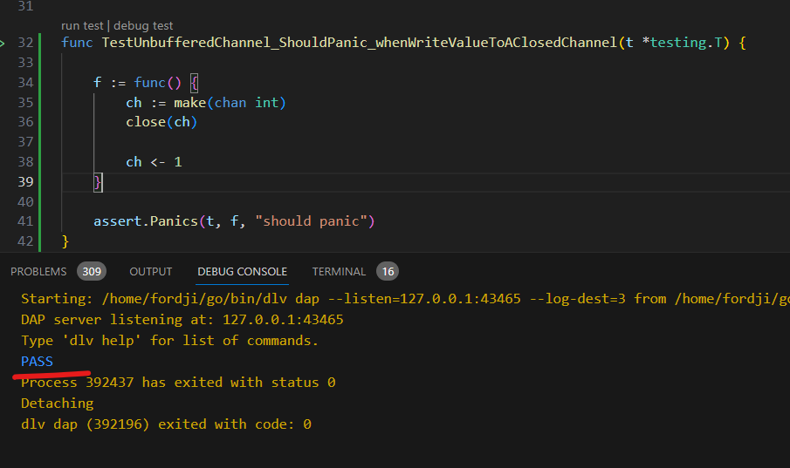Click the "should panic" string literal
The image size is (790, 468).
(311, 221)
